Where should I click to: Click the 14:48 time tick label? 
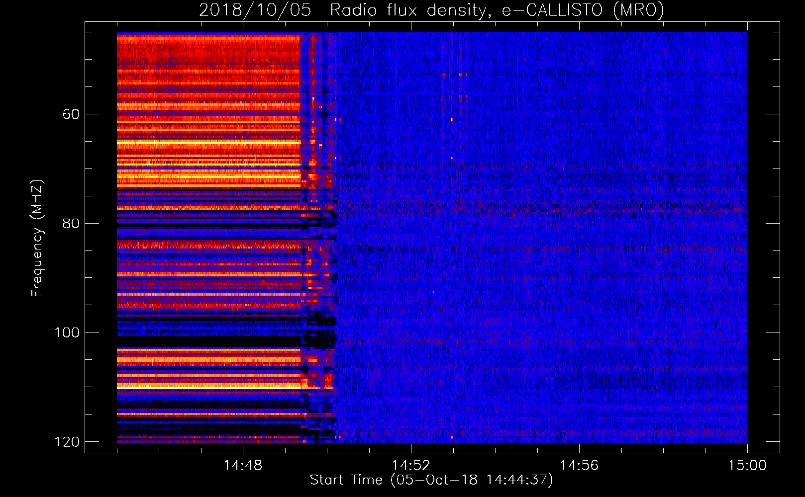coord(243,466)
